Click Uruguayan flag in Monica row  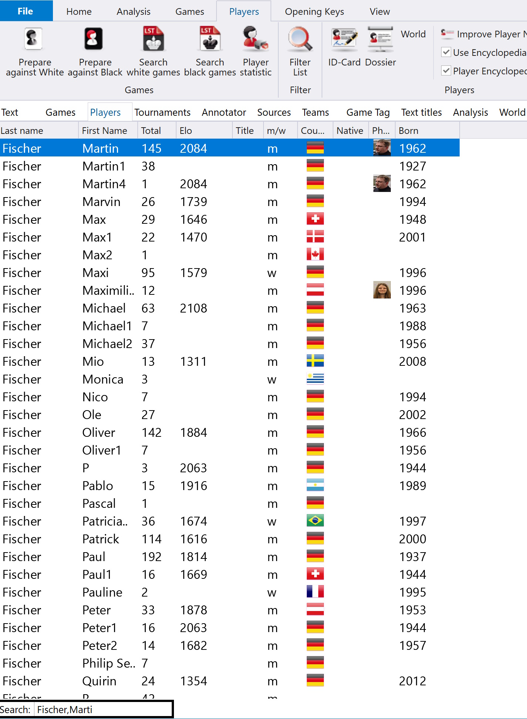315,378
